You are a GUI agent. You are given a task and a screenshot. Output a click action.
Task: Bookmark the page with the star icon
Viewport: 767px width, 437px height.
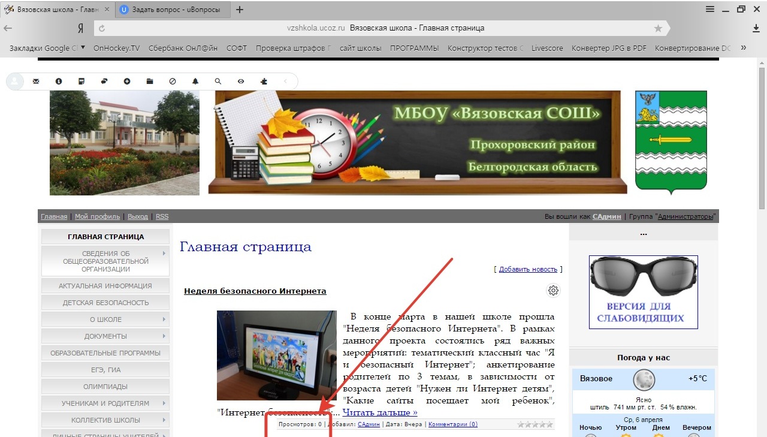(659, 28)
